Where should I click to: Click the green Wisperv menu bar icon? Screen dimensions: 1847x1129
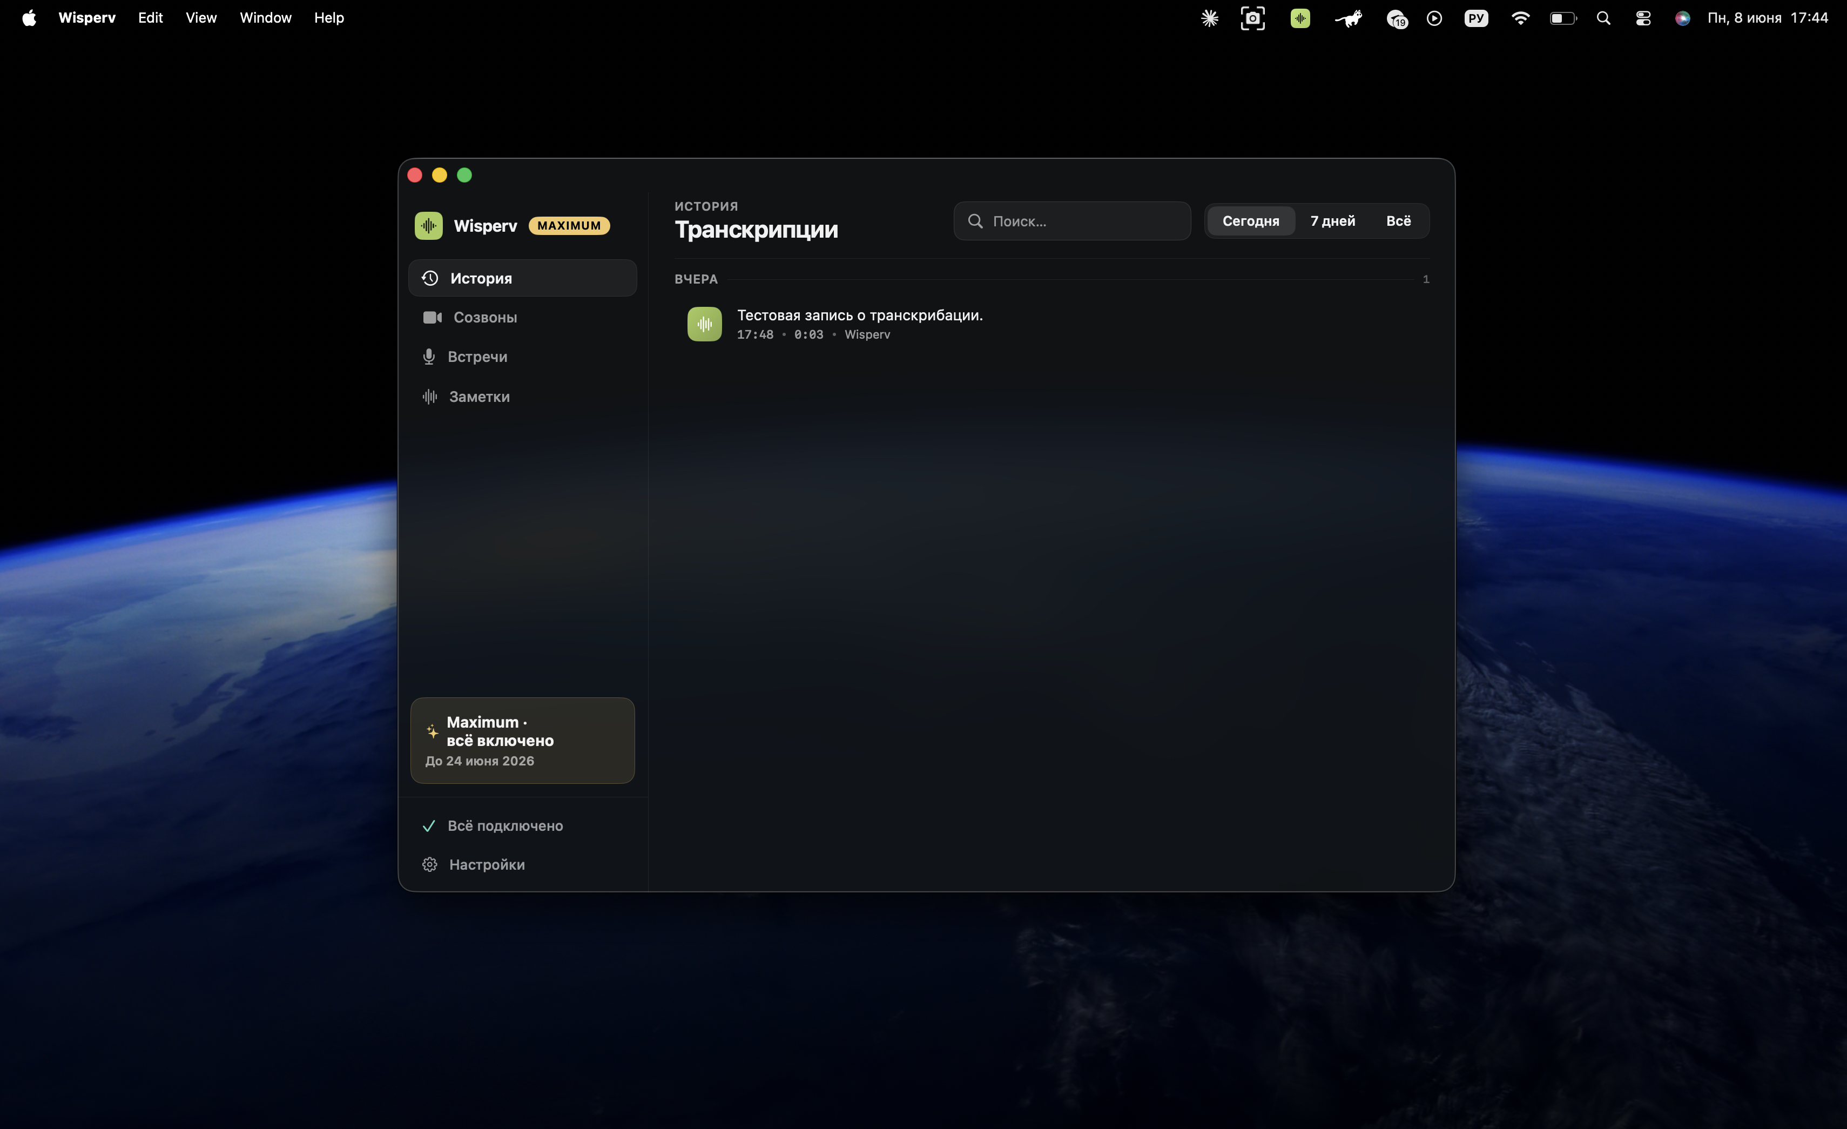1300,18
